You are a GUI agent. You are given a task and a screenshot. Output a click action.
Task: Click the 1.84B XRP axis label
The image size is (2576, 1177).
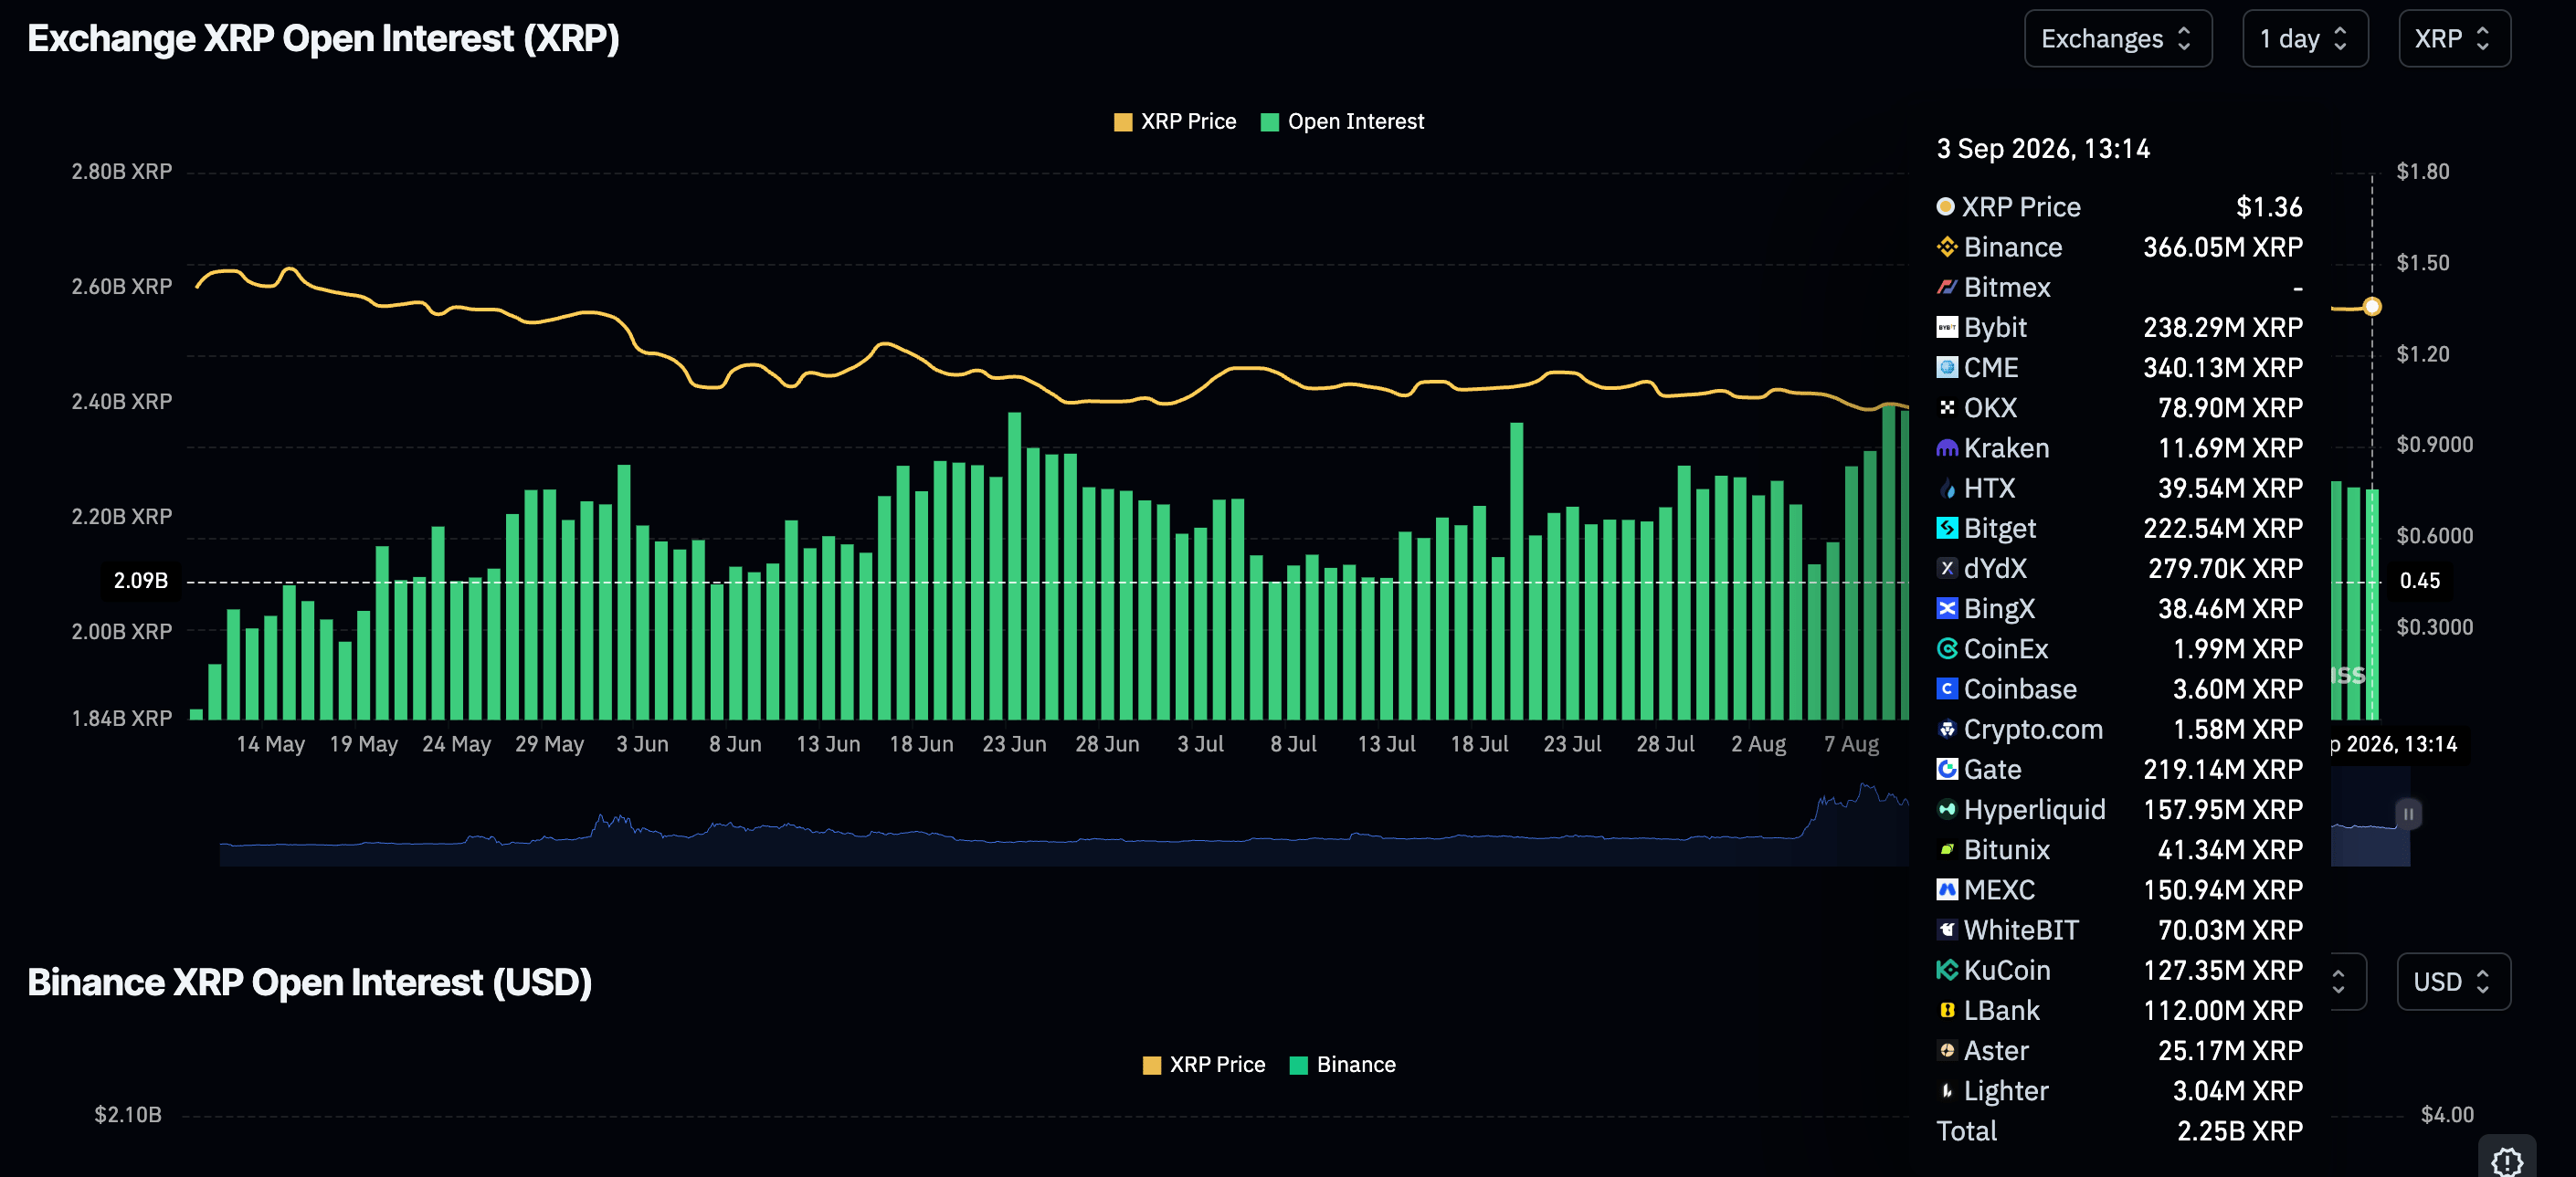point(122,718)
